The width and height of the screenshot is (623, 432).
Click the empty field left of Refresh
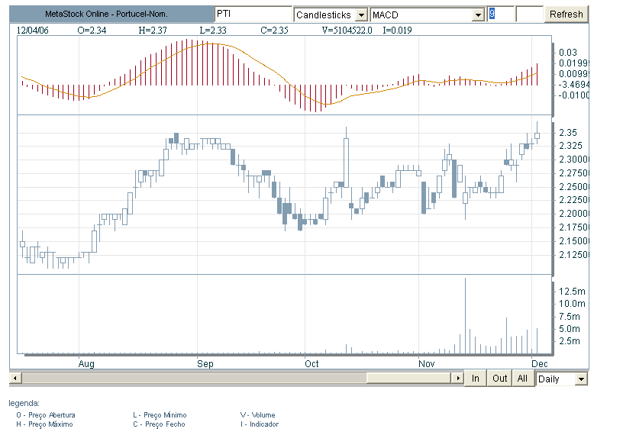[529, 14]
